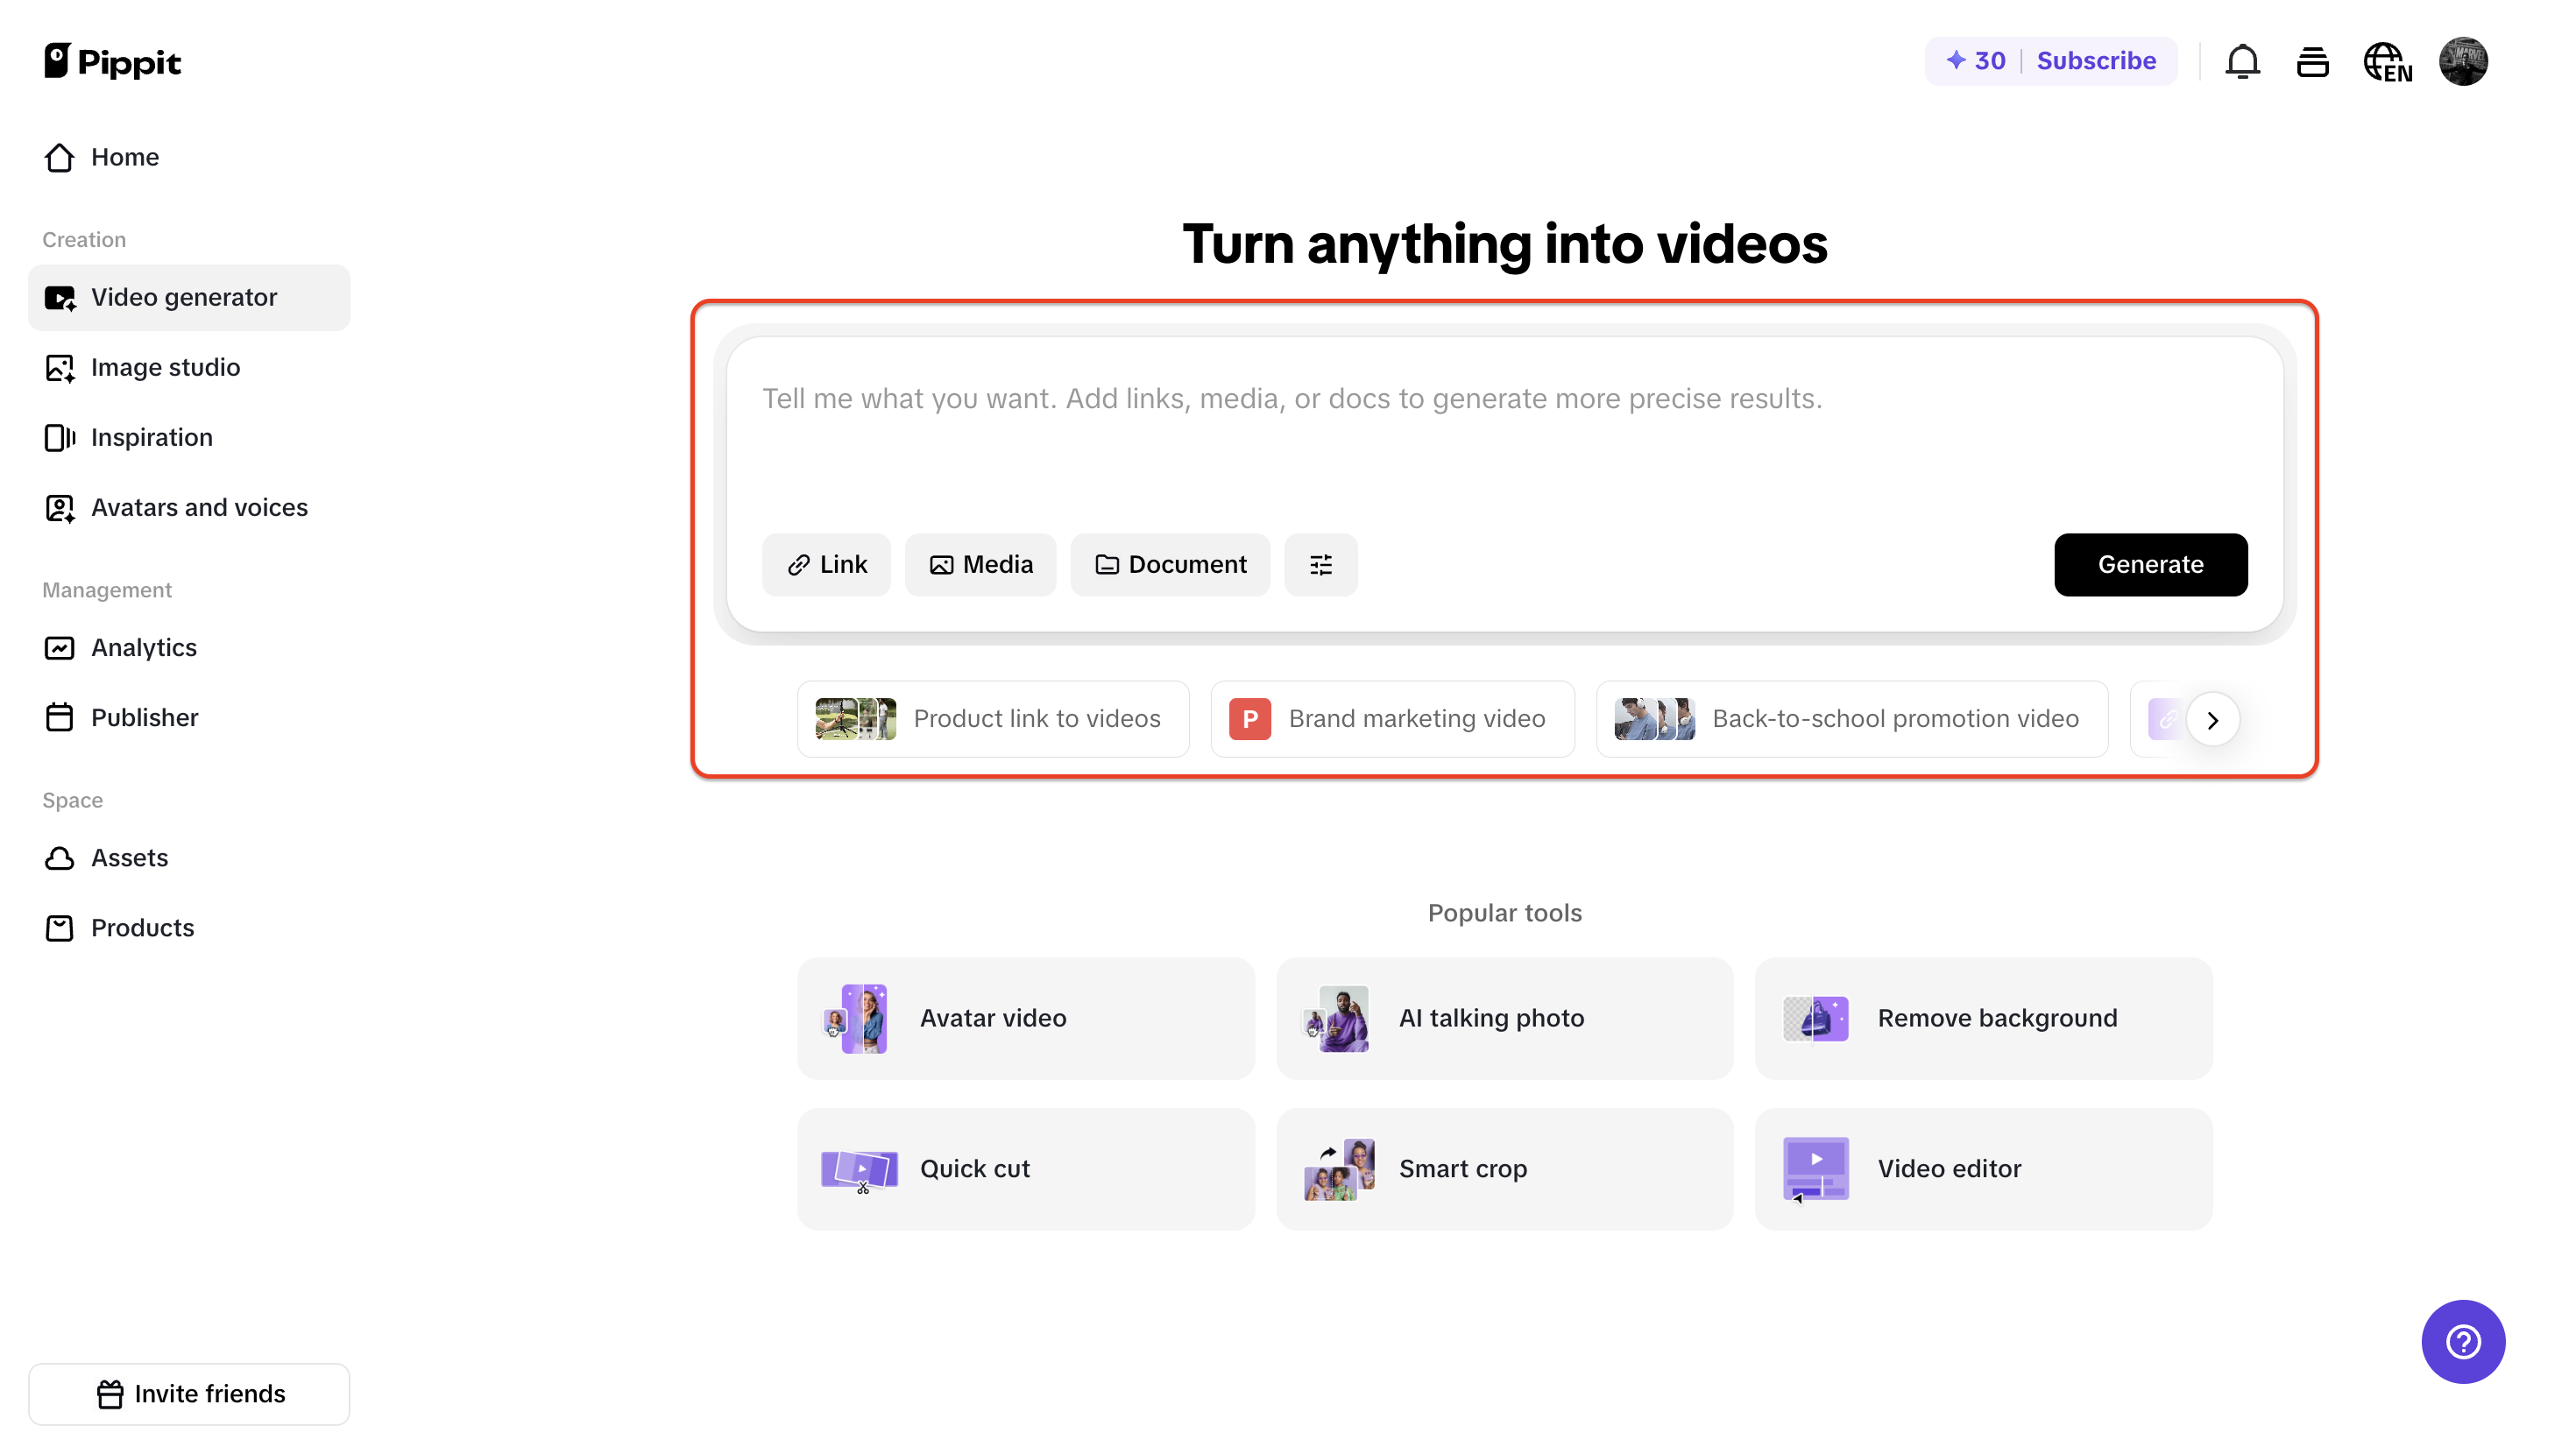Viewport: 2576px width, 1454px height.
Task: Open the language selector showing EN
Action: click(x=2388, y=61)
